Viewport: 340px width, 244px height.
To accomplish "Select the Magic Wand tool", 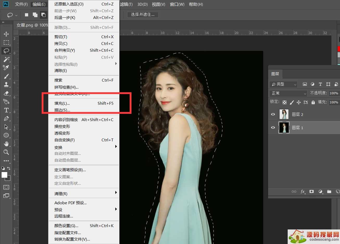I will tap(6, 59).
